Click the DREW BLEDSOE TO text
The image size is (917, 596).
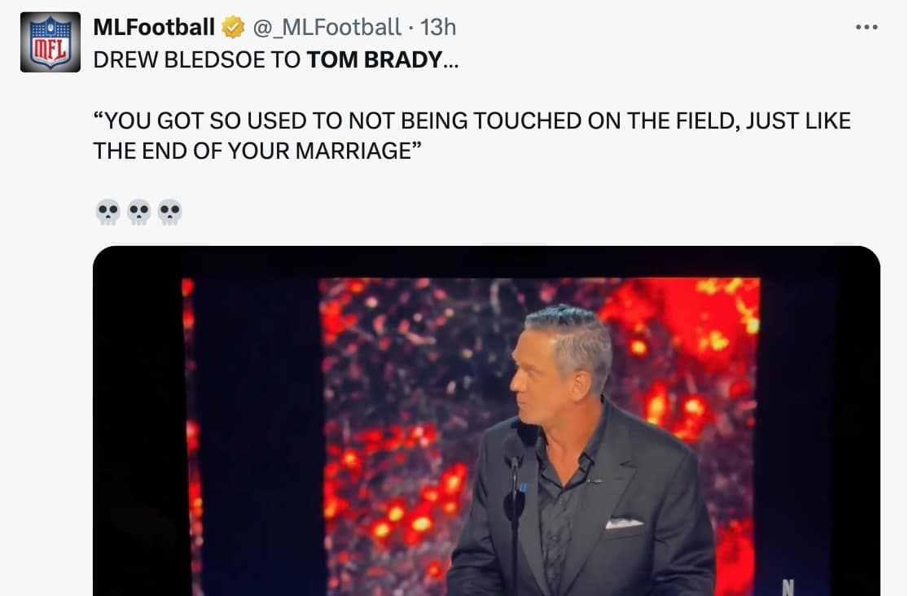coord(197,59)
